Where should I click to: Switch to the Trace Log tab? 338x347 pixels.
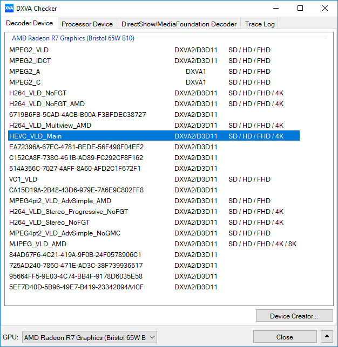point(260,24)
